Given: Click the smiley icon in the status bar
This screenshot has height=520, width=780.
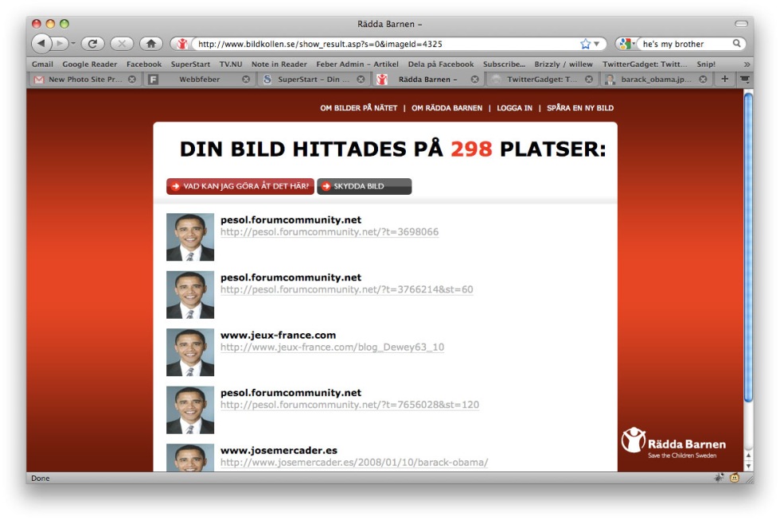Looking at the screenshot, I should point(733,478).
